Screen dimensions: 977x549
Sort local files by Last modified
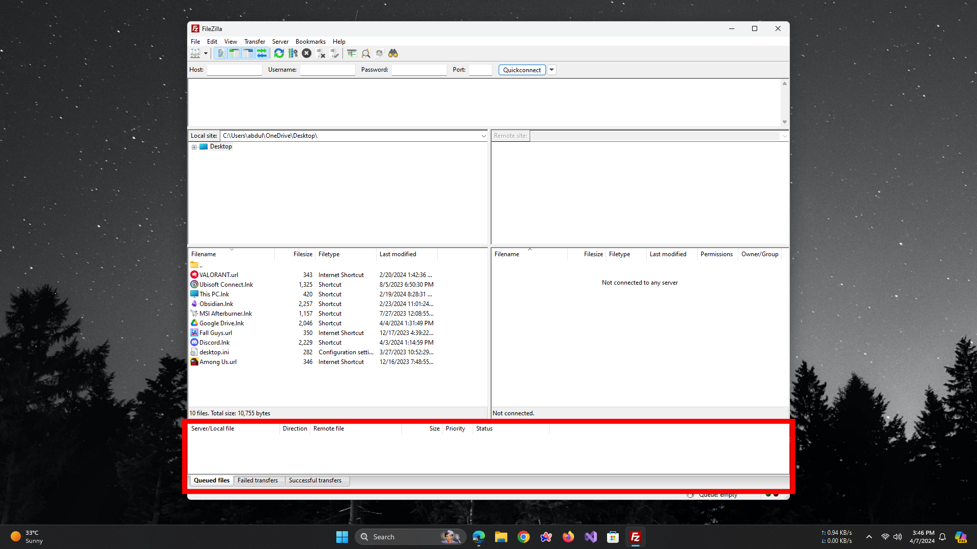397,254
